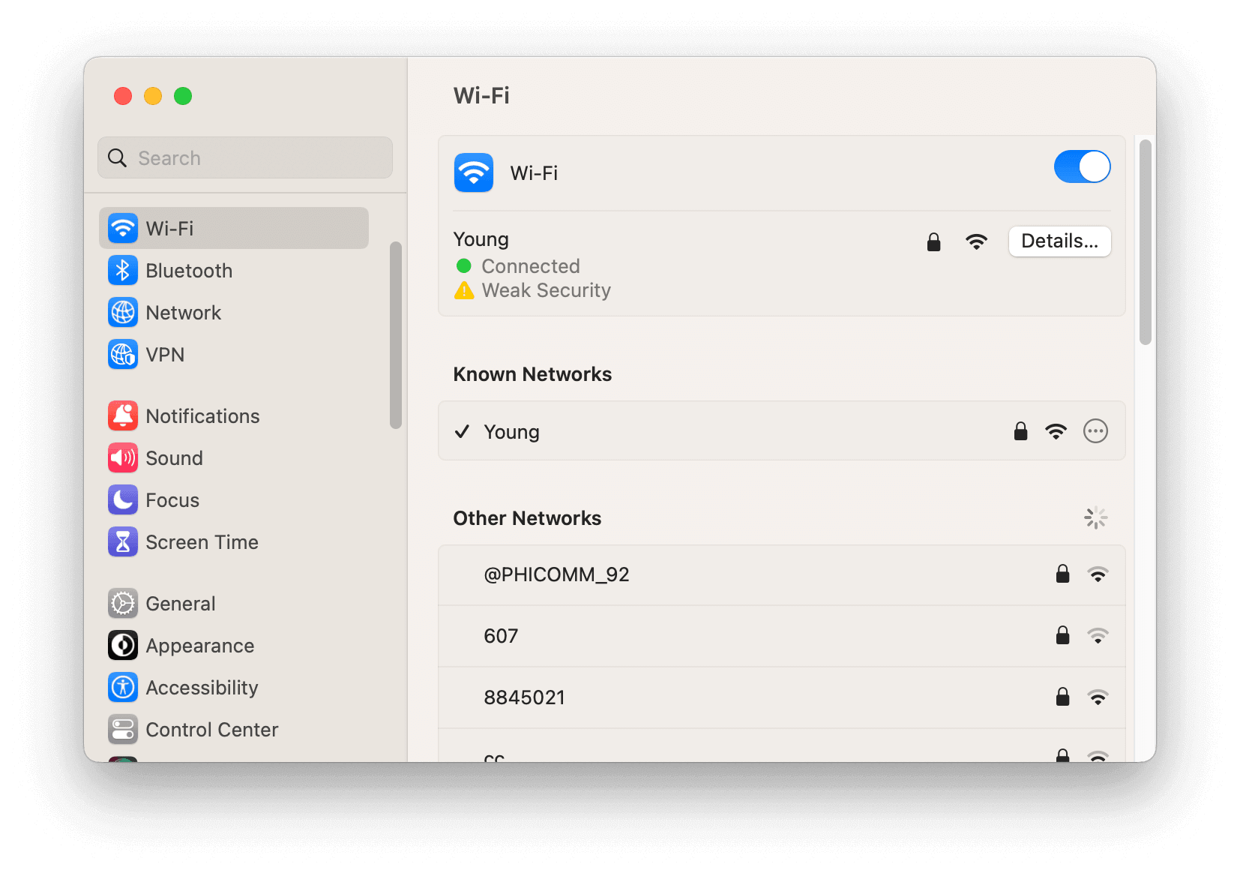Click the Accessibility icon

coord(123,687)
